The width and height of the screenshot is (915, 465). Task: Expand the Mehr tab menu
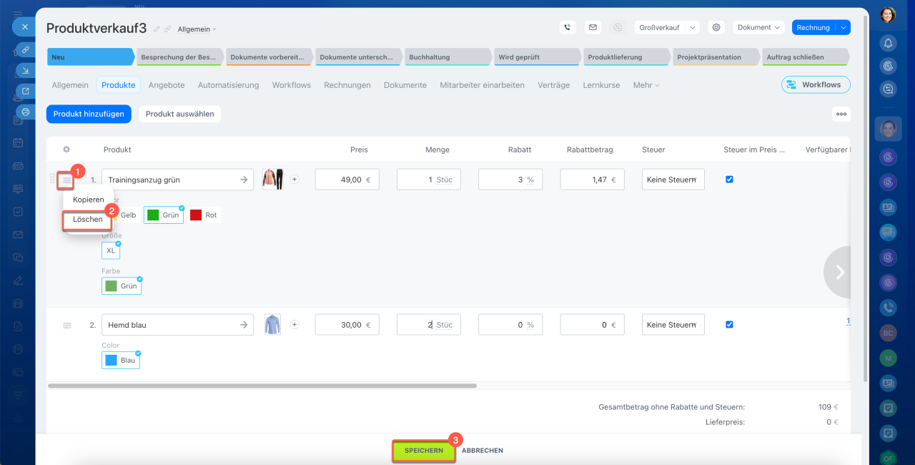tap(646, 85)
